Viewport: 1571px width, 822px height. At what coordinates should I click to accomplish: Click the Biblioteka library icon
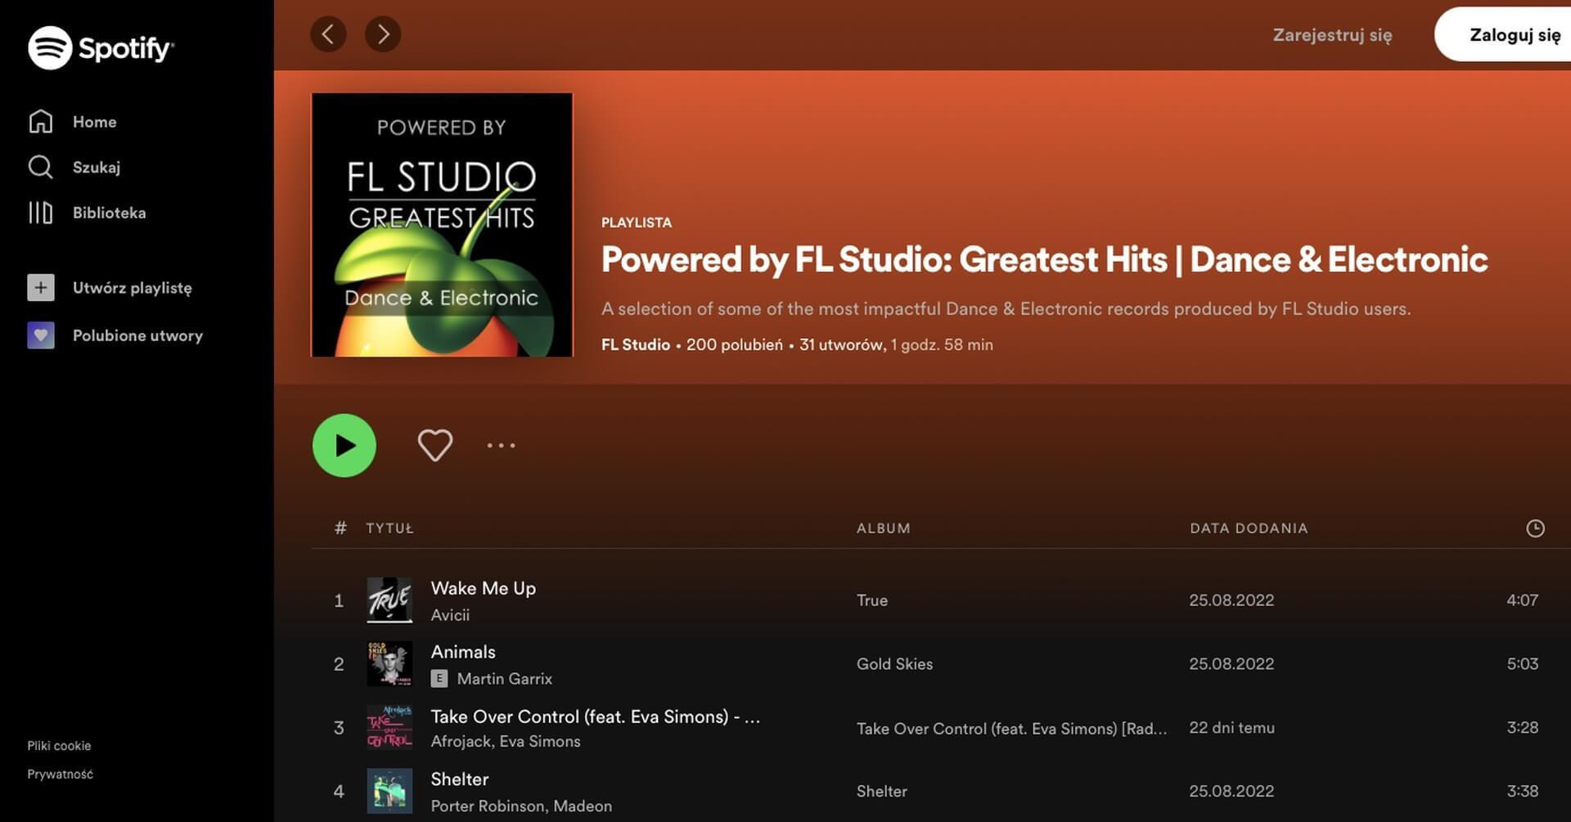pos(40,213)
